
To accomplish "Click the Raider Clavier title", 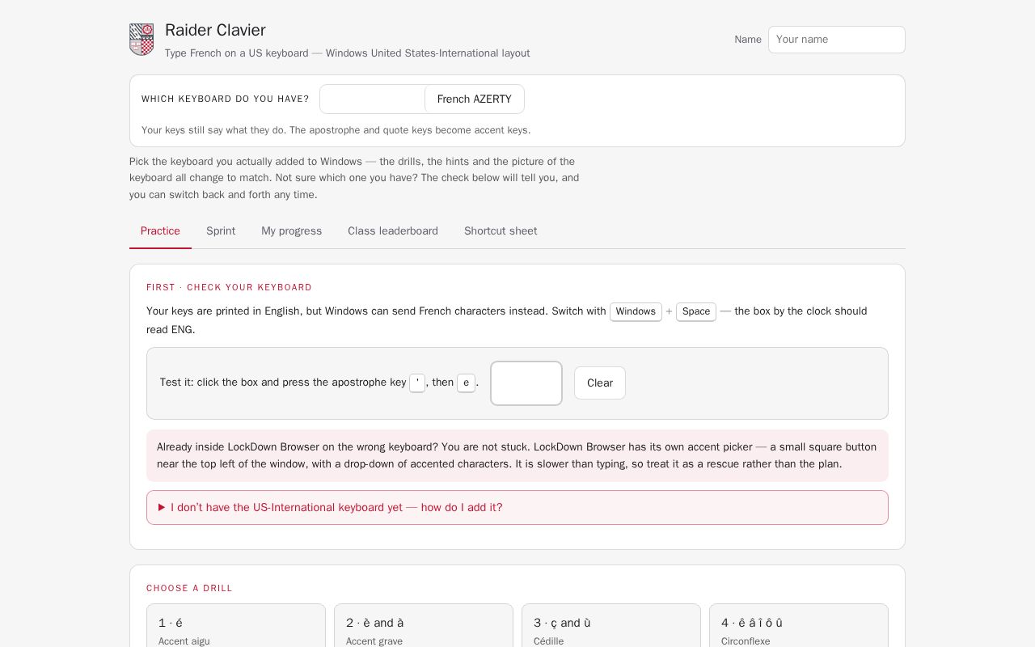I will pos(215,31).
